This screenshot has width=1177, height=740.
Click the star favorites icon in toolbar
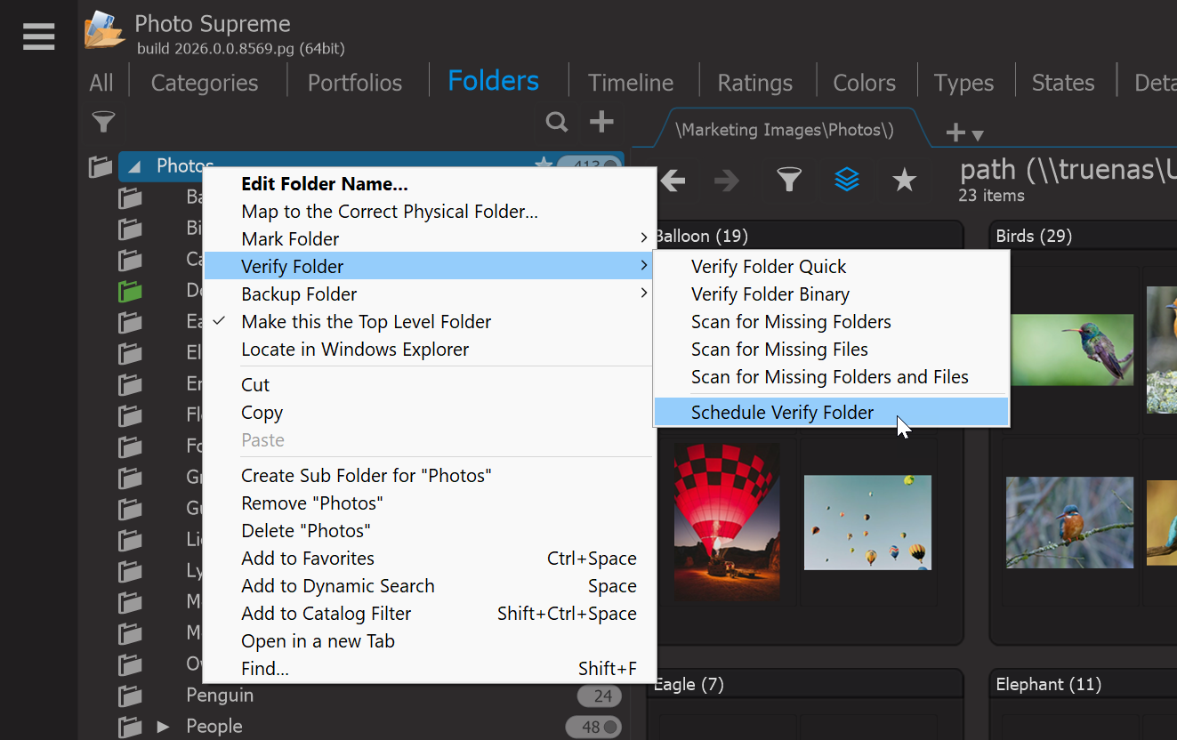[x=905, y=181]
